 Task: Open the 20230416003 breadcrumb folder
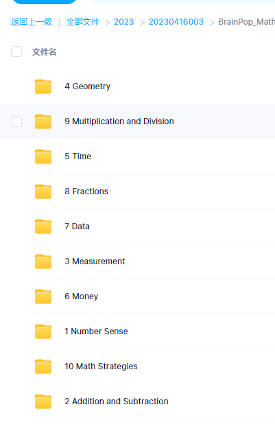click(176, 22)
